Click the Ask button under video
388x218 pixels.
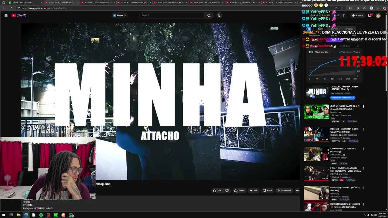253,191
